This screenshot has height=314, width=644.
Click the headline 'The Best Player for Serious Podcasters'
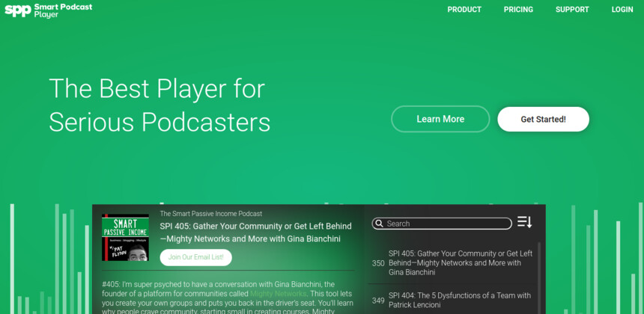pyautogui.click(x=160, y=105)
